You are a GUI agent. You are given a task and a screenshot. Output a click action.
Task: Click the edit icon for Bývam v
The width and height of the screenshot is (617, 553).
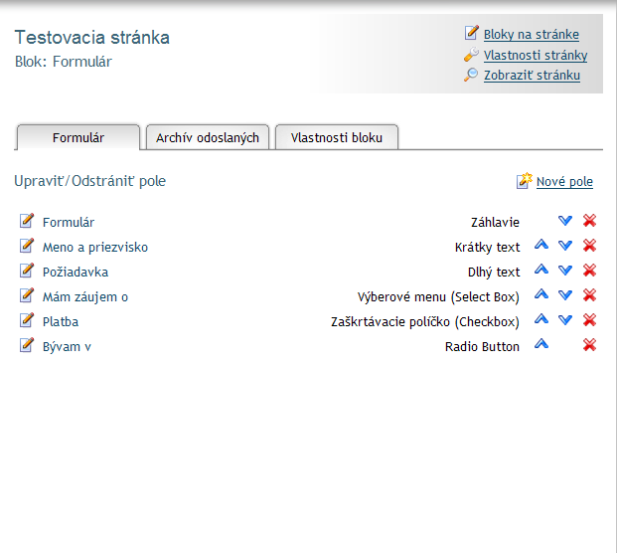click(x=27, y=345)
